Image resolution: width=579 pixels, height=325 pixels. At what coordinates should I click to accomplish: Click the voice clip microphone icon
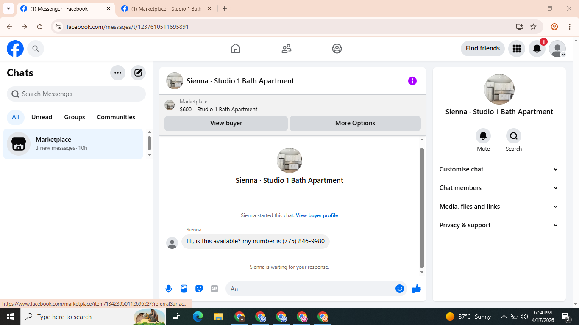pos(169,289)
